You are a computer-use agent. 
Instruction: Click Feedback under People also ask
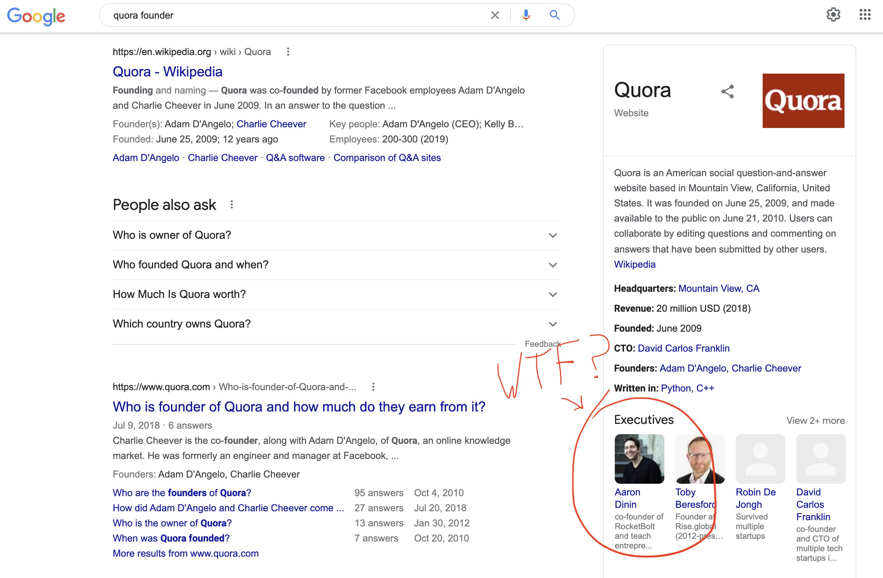[x=542, y=344]
